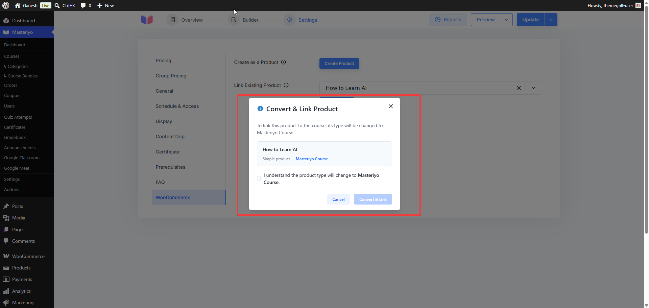This screenshot has width=649, height=308.
Task: Click the Settings step gear icon
Action: (x=290, y=20)
